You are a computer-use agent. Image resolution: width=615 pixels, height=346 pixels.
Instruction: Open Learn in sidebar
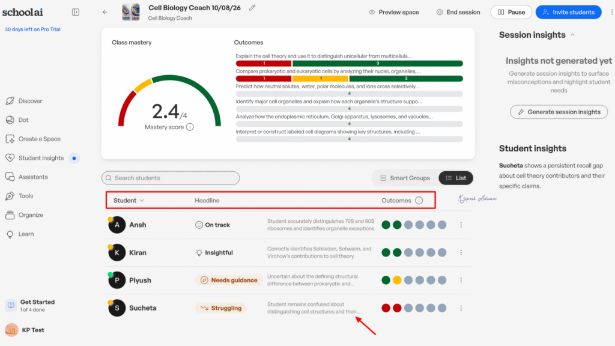[x=20, y=234]
